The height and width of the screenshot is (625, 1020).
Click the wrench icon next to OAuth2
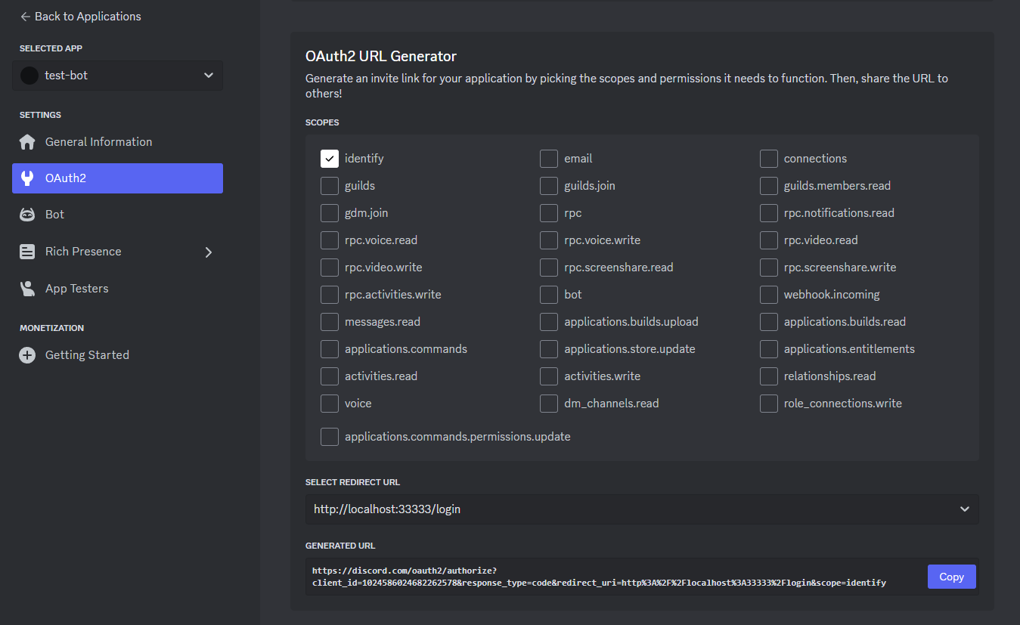[x=27, y=178]
